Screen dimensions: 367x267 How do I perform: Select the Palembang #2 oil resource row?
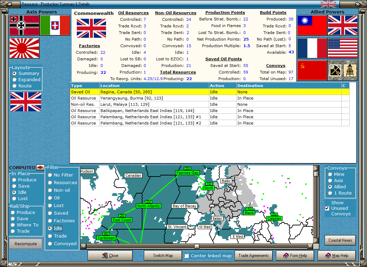click(x=210, y=123)
